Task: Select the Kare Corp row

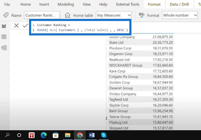Action: pyautogui.click(x=141, y=71)
